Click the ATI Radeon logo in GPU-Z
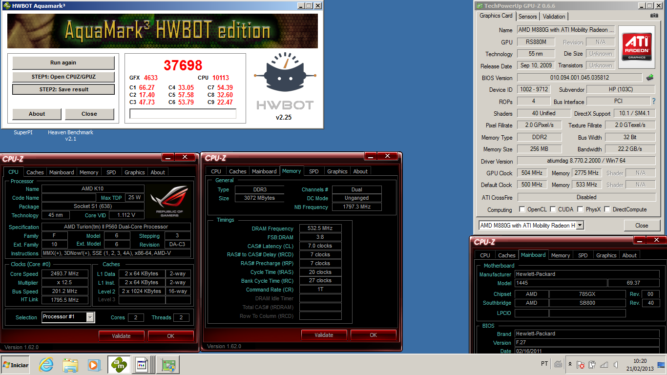 click(x=636, y=47)
